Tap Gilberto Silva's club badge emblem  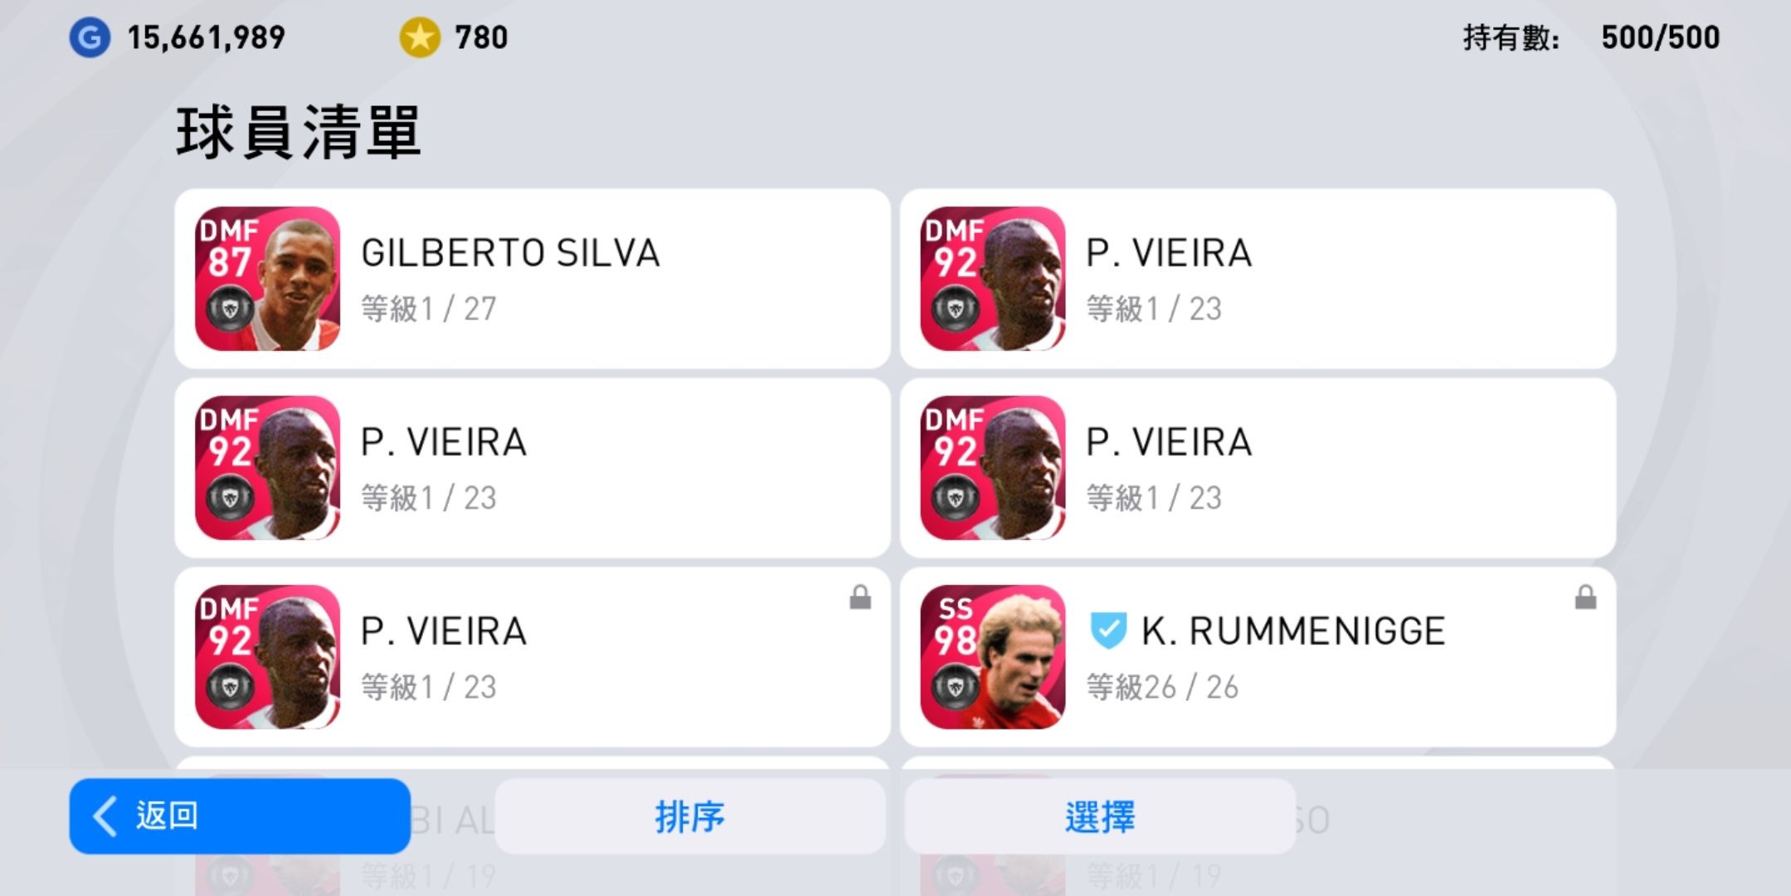point(230,309)
